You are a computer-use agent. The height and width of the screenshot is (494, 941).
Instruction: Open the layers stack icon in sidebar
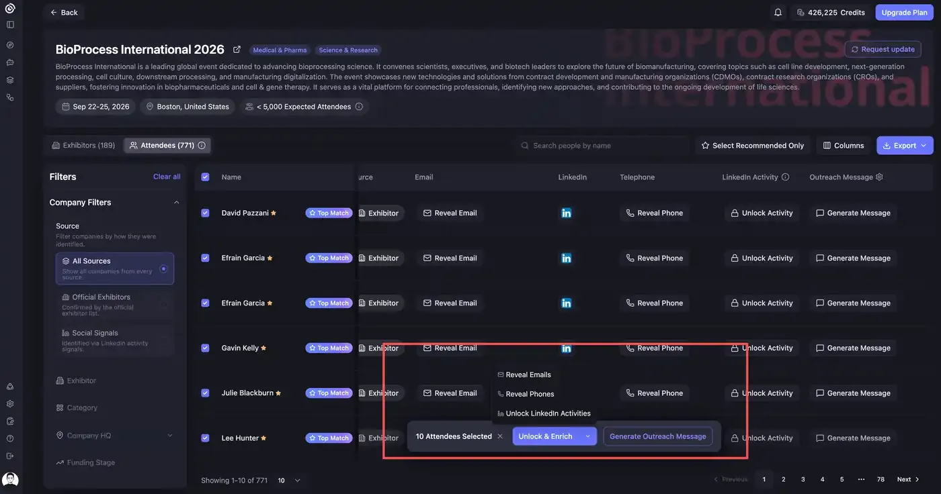10,80
